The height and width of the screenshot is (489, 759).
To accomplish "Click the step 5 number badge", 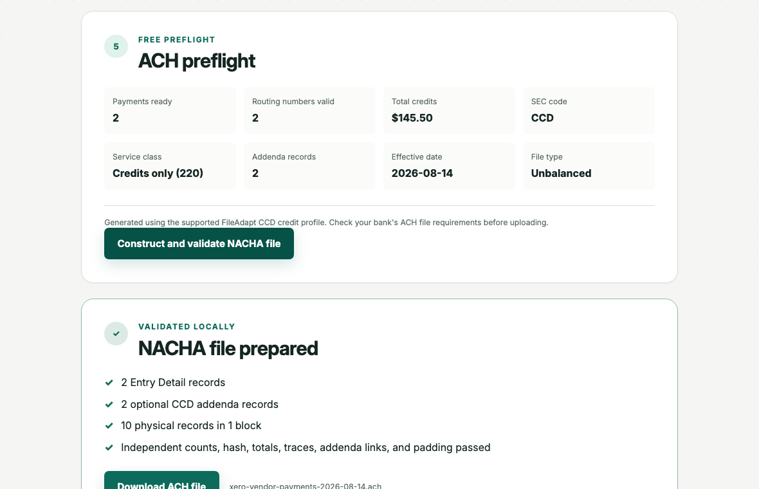I will pos(116,46).
